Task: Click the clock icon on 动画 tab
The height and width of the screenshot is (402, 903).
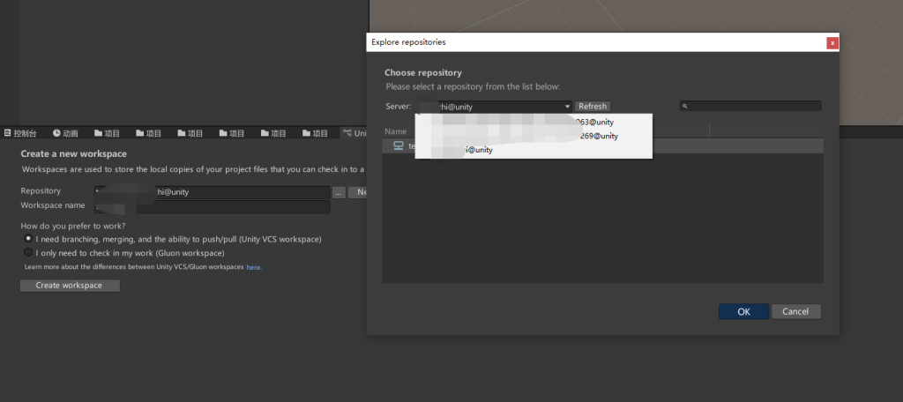Action: [x=56, y=133]
